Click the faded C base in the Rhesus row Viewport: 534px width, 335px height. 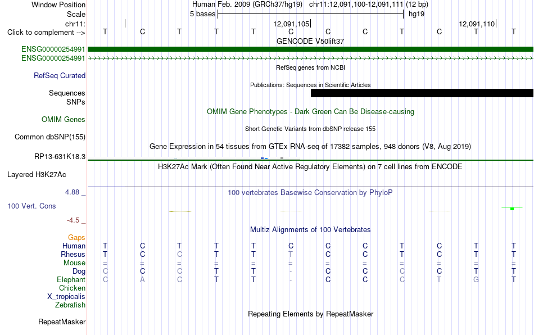(179, 254)
